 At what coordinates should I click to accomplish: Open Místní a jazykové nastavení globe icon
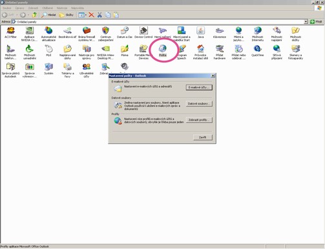coord(238,31)
